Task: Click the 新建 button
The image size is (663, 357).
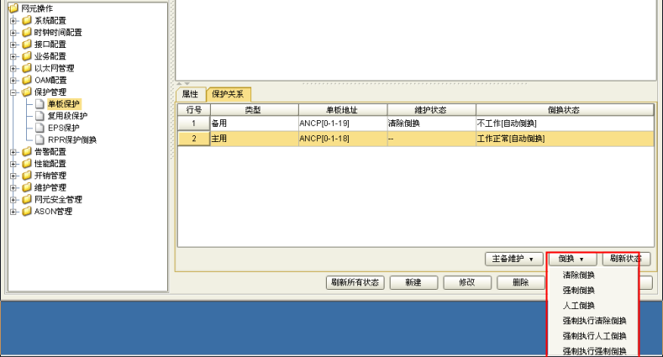Action: [x=412, y=282]
